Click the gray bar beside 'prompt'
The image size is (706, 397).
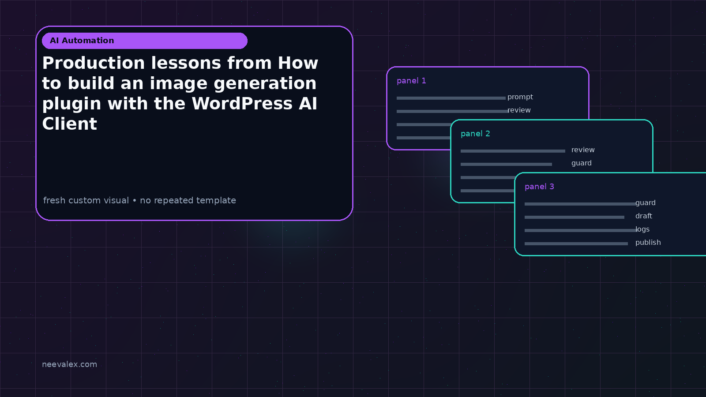(x=451, y=98)
